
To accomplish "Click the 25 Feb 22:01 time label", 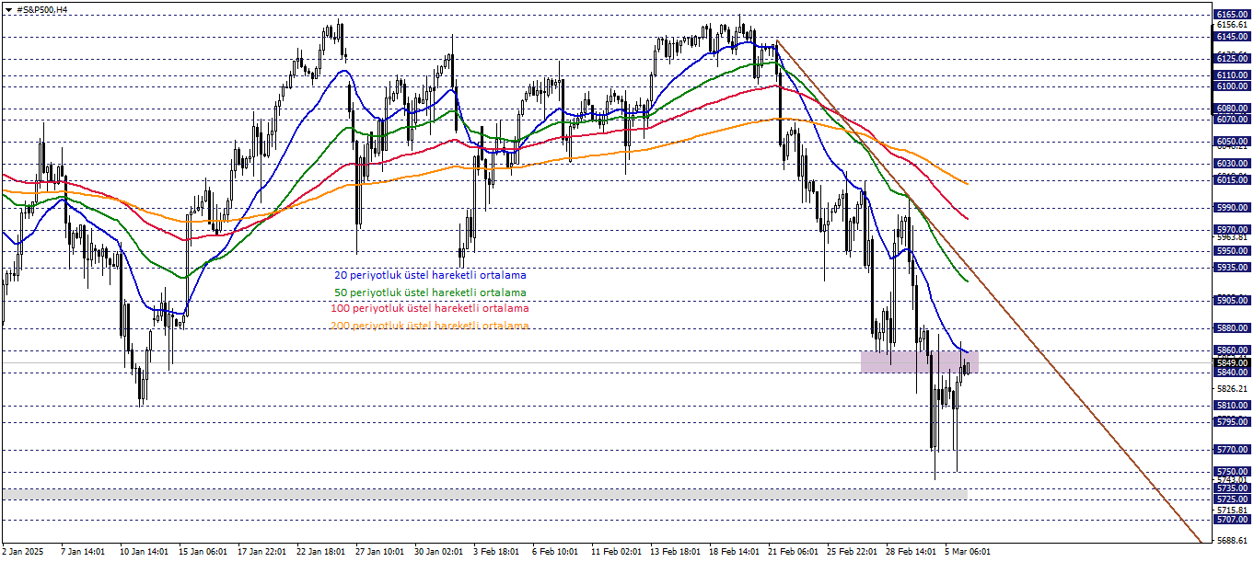I will (852, 552).
